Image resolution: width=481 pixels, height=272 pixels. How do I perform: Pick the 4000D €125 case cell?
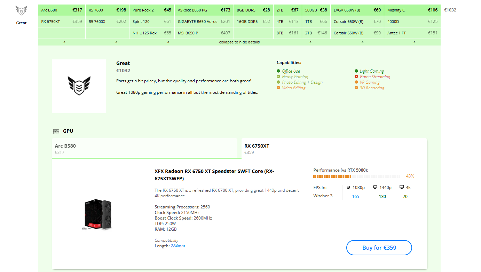click(x=412, y=22)
